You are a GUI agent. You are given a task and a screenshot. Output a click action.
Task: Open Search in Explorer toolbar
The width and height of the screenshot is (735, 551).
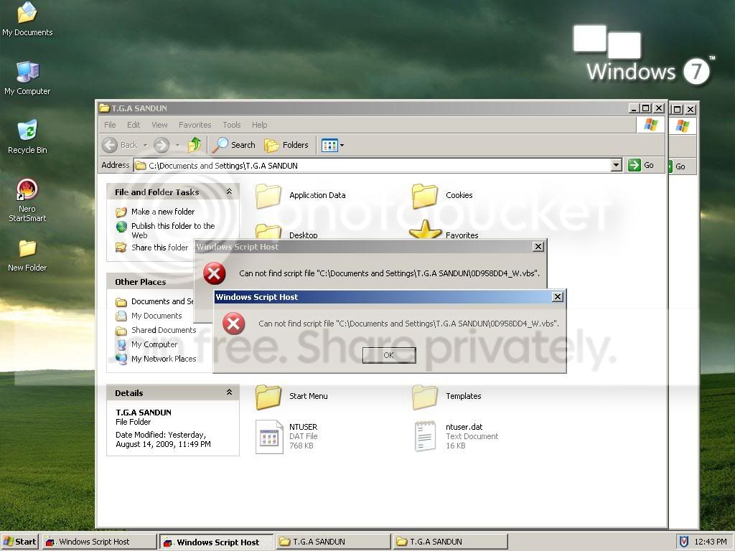[x=233, y=145]
